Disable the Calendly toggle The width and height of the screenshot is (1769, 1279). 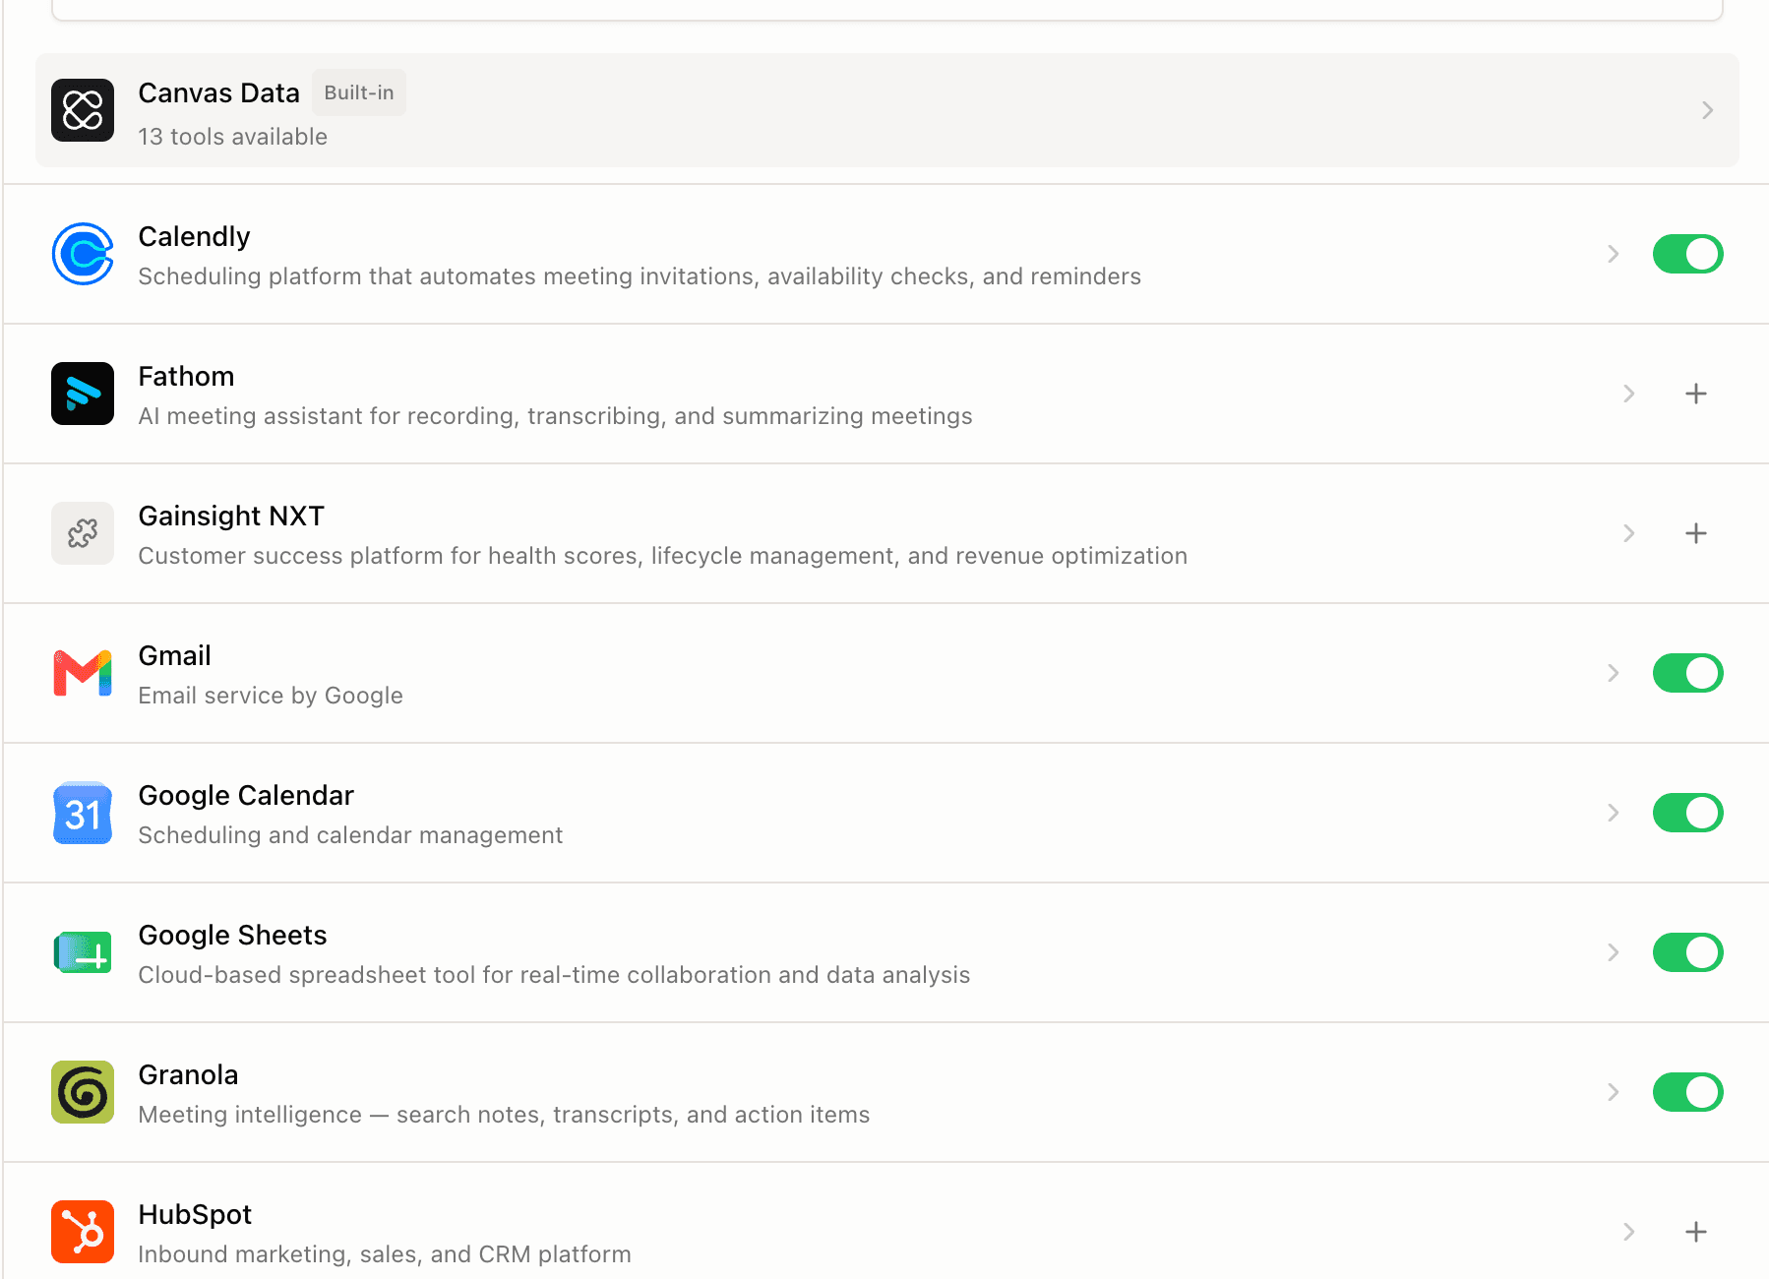click(1688, 254)
